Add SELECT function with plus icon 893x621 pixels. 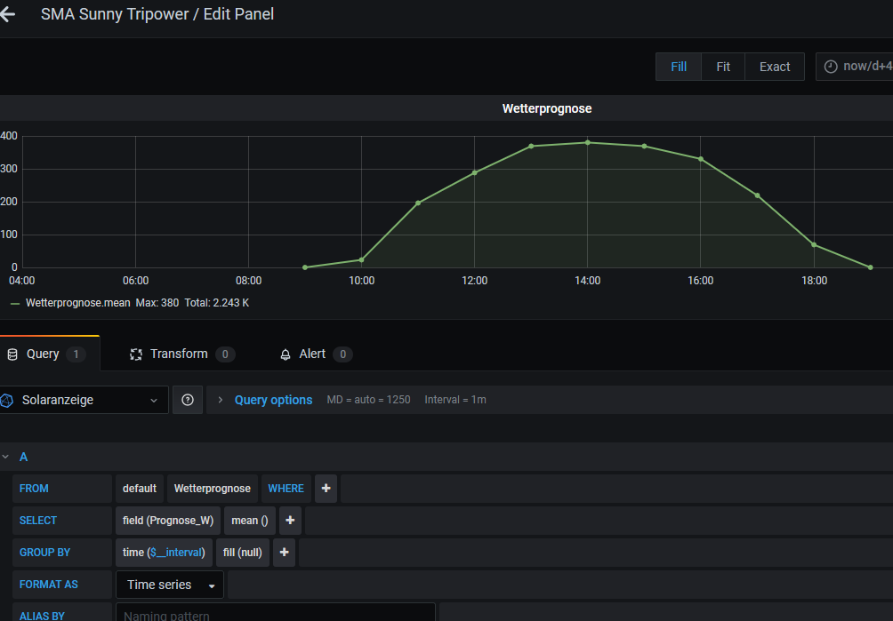click(290, 521)
